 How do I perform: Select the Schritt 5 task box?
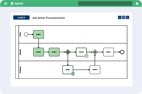tap(95, 70)
